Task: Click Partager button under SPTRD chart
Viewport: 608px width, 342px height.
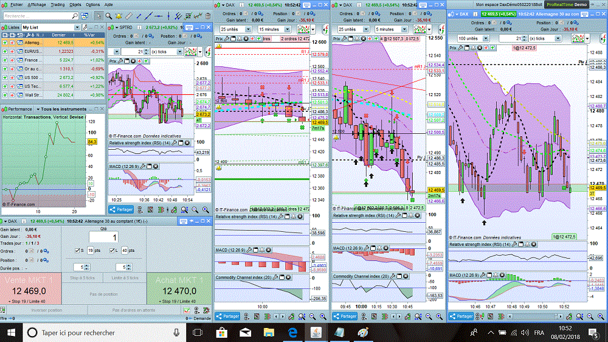Action: (122, 209)
